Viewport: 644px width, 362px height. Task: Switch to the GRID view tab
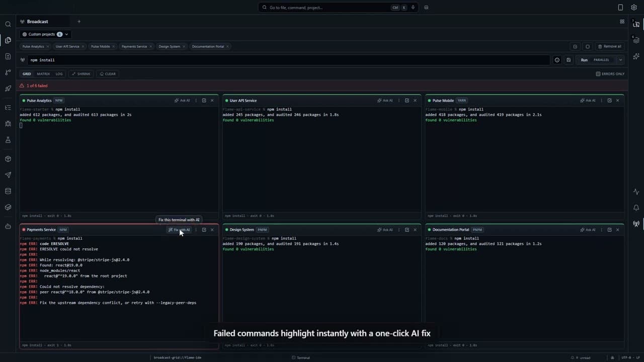click(x=27, y=74)
